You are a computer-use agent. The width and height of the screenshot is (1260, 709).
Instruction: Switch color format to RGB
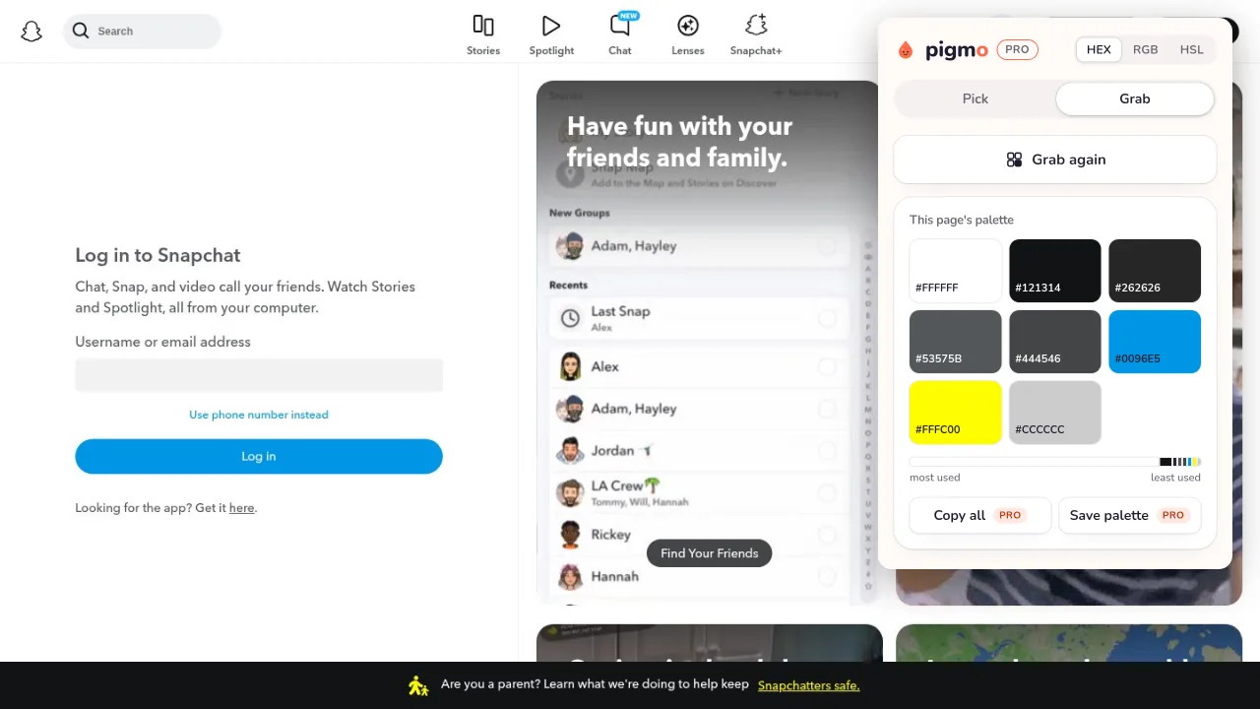[x=1145, y=49]
